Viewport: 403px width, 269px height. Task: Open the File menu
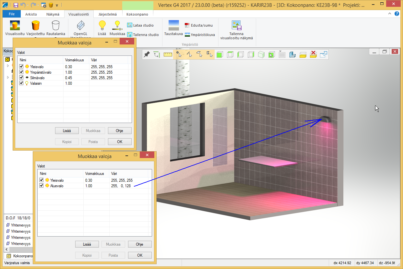(x=12, y=14)
